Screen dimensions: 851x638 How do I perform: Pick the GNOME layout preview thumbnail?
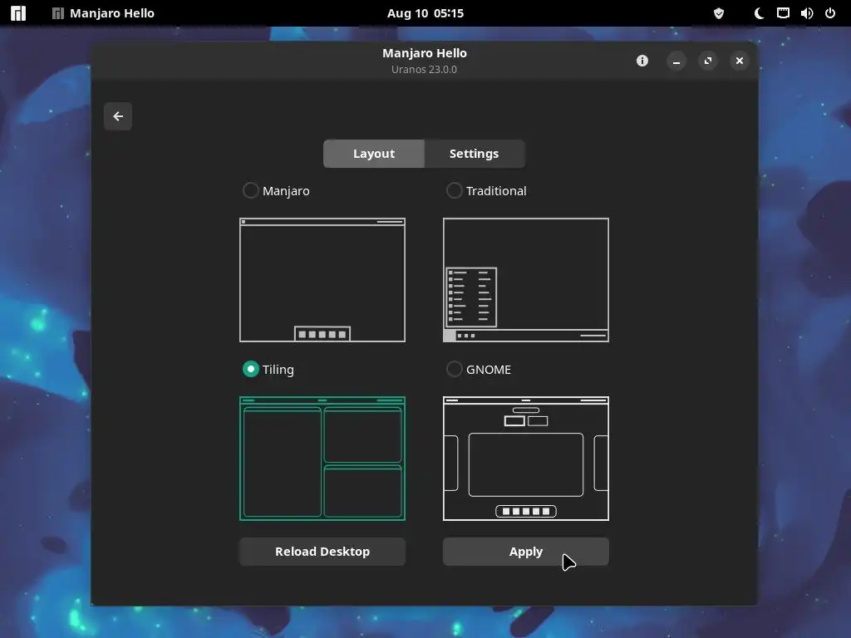point(526,459)
